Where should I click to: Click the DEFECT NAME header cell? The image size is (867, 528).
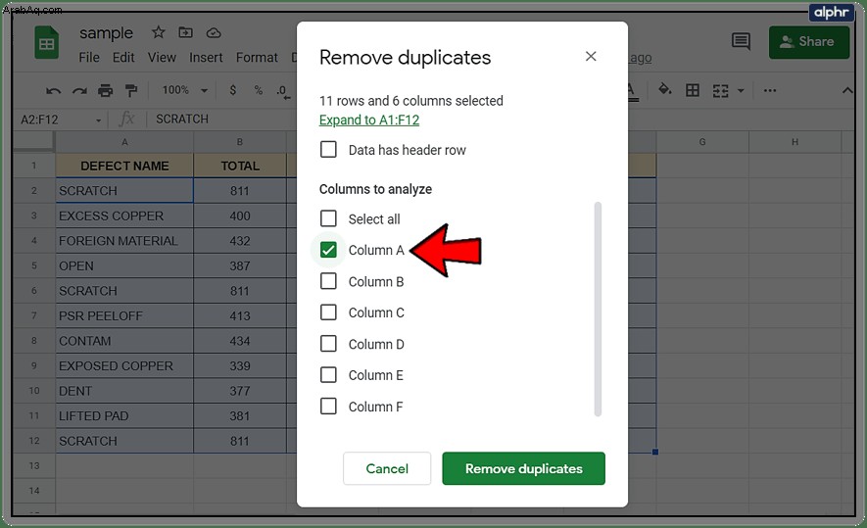point(124,166)
